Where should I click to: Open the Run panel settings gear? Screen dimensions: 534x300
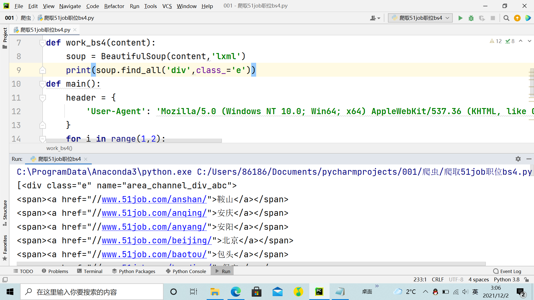pyautogui.click(x=518, y=159)
